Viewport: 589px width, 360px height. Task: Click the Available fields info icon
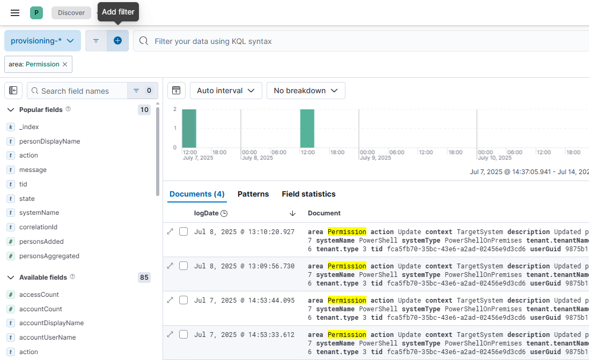point(72,276)
